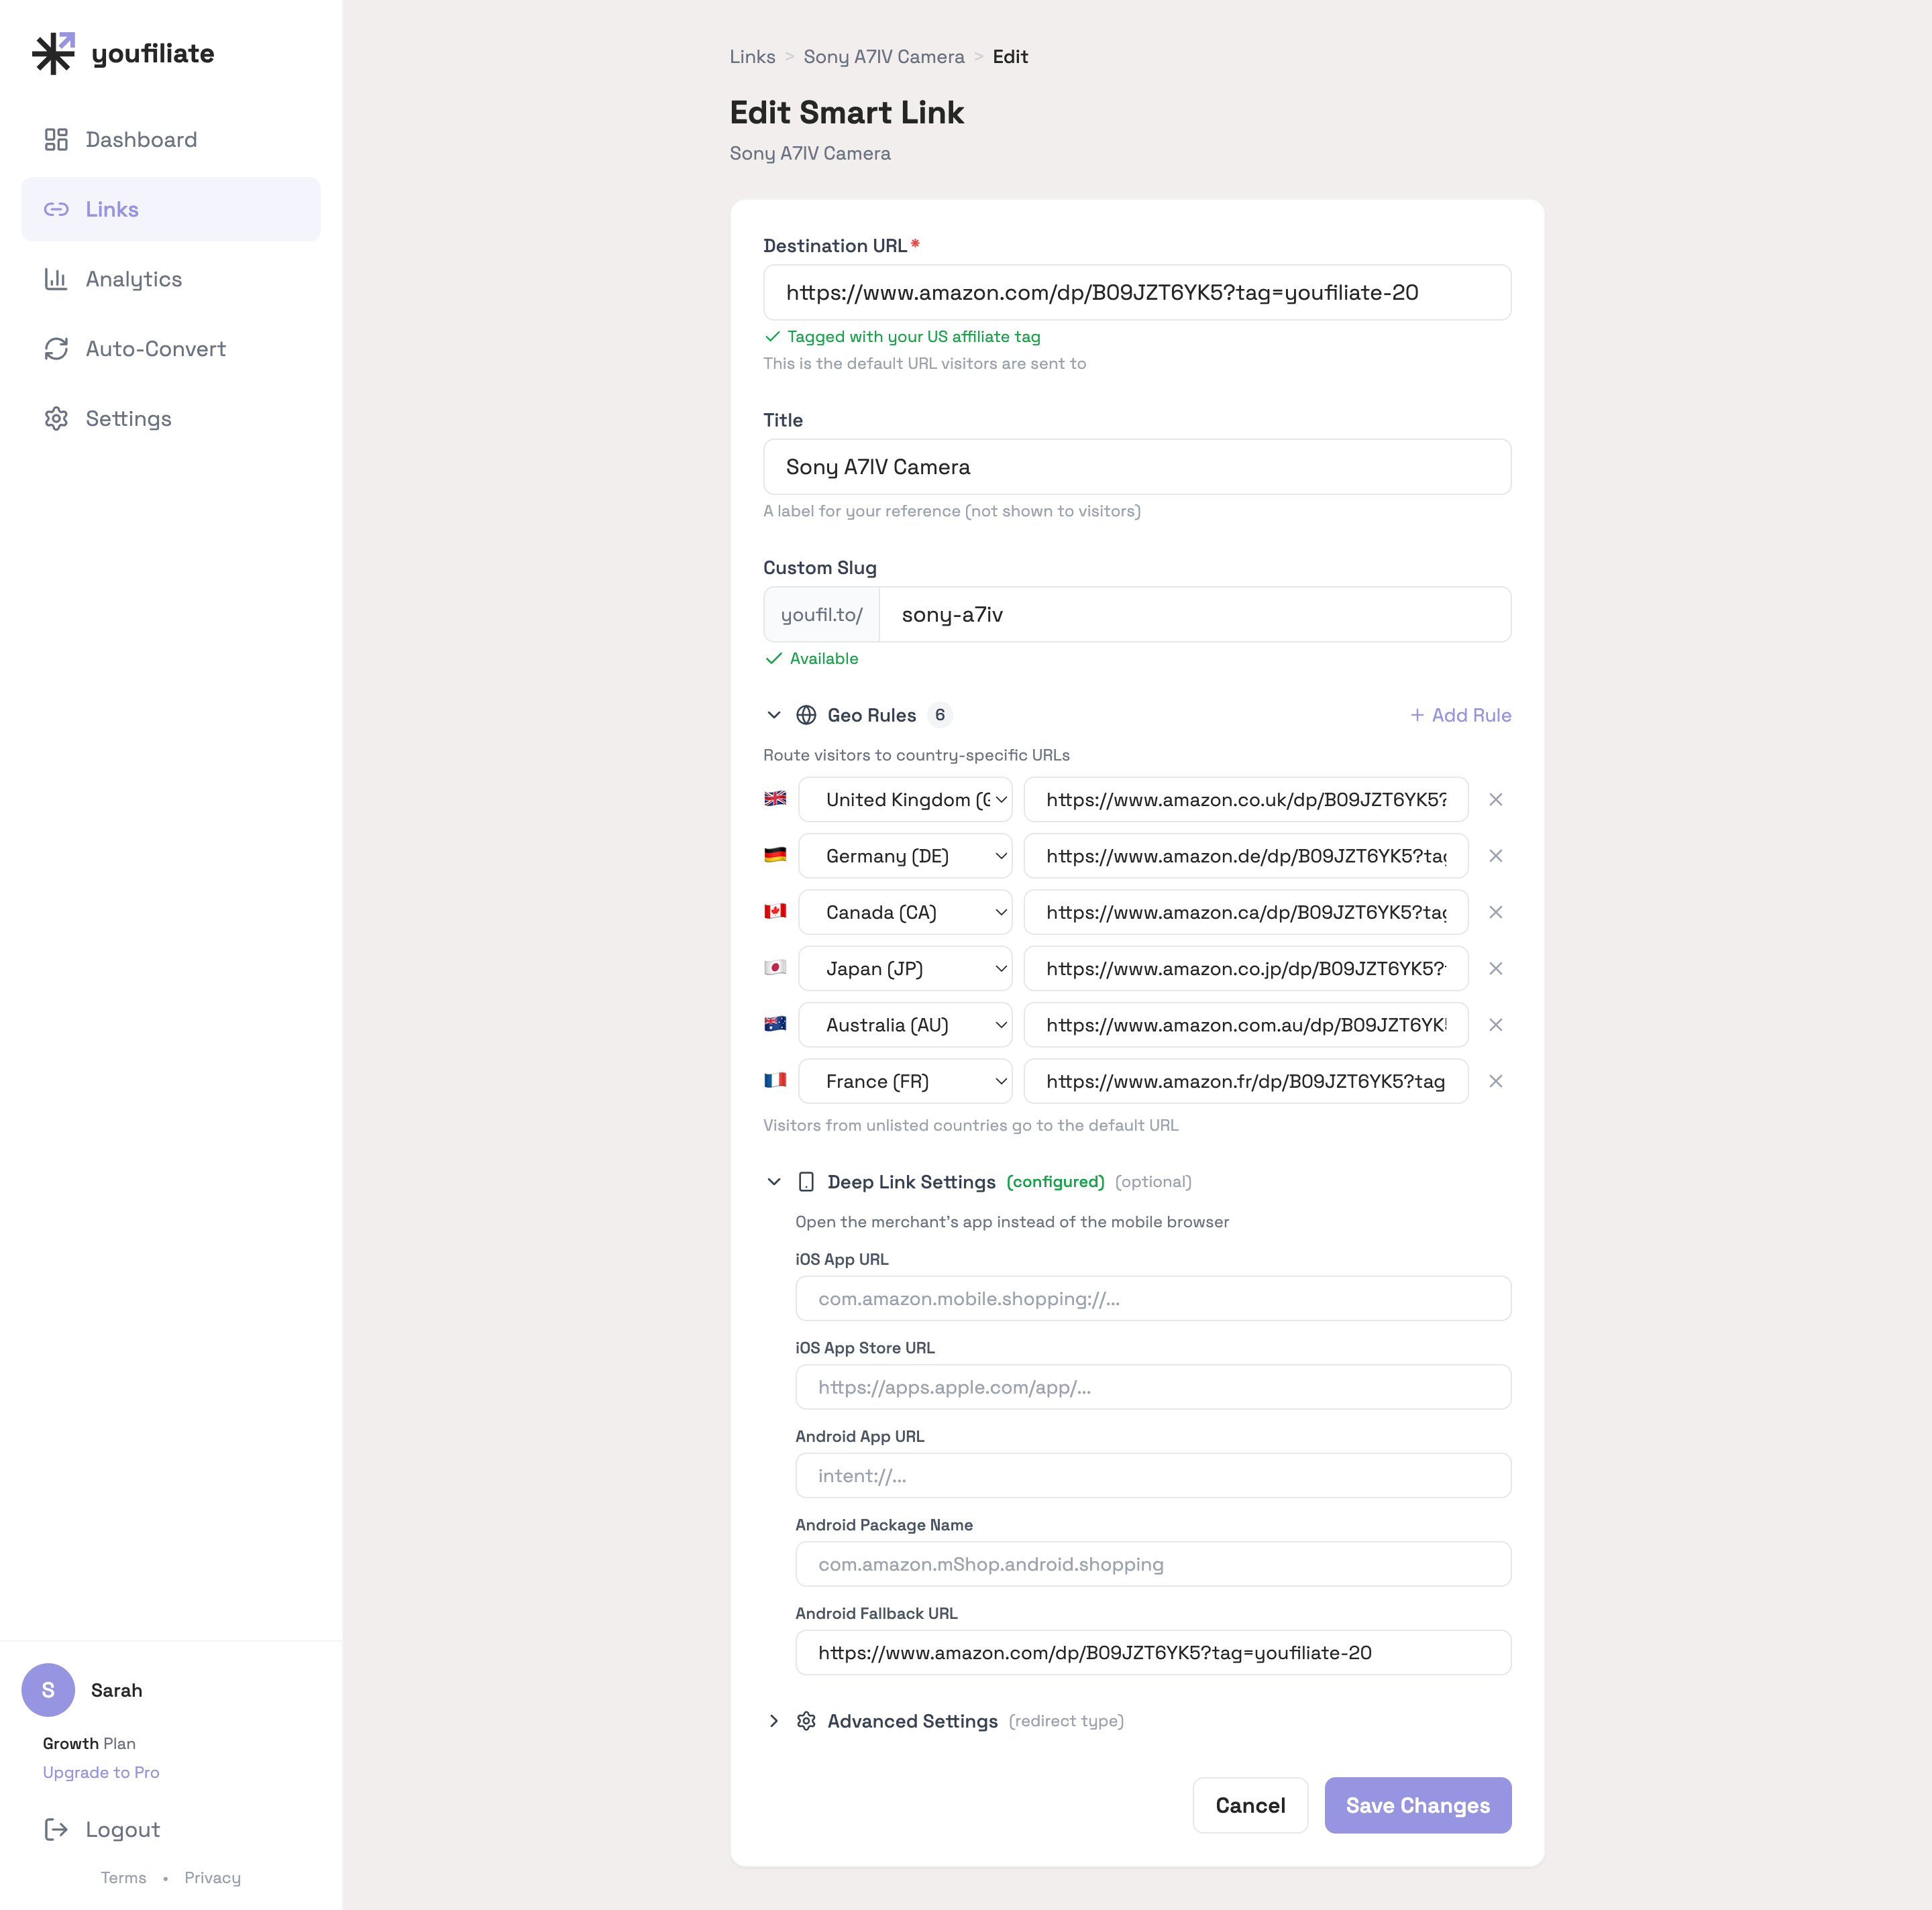Click the Links breadcrumb
Image resolution: width=1932 pixels, height=1910 pixels.
(x=752, y=57)
